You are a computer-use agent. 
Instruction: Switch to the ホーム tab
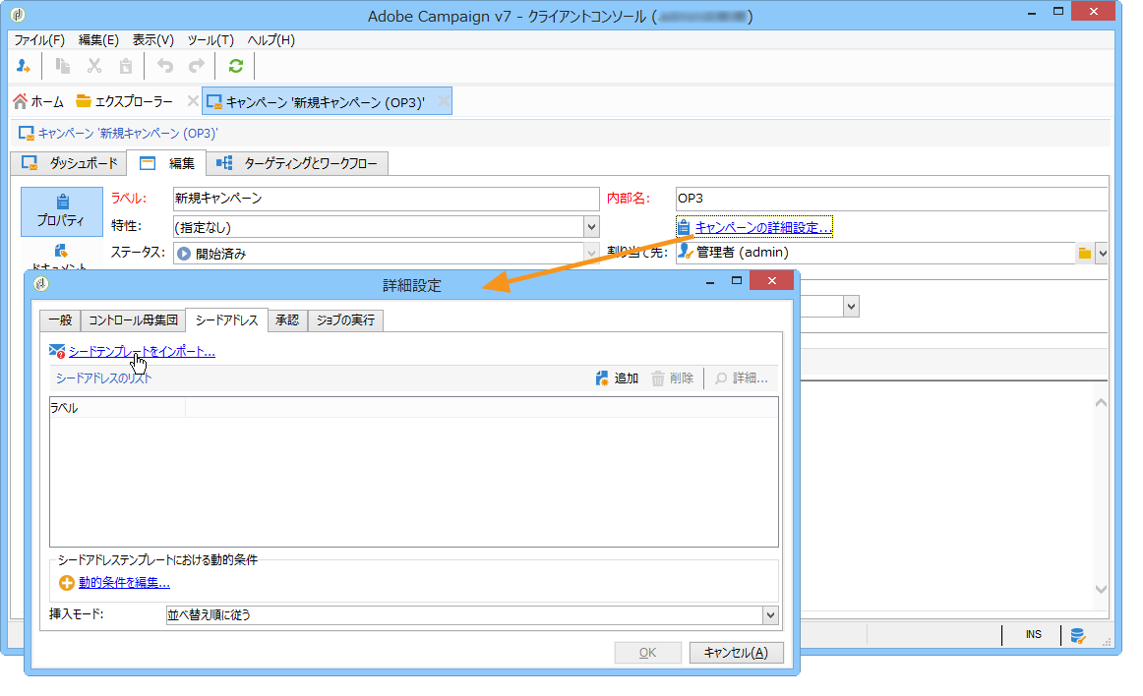click(38, 101)
